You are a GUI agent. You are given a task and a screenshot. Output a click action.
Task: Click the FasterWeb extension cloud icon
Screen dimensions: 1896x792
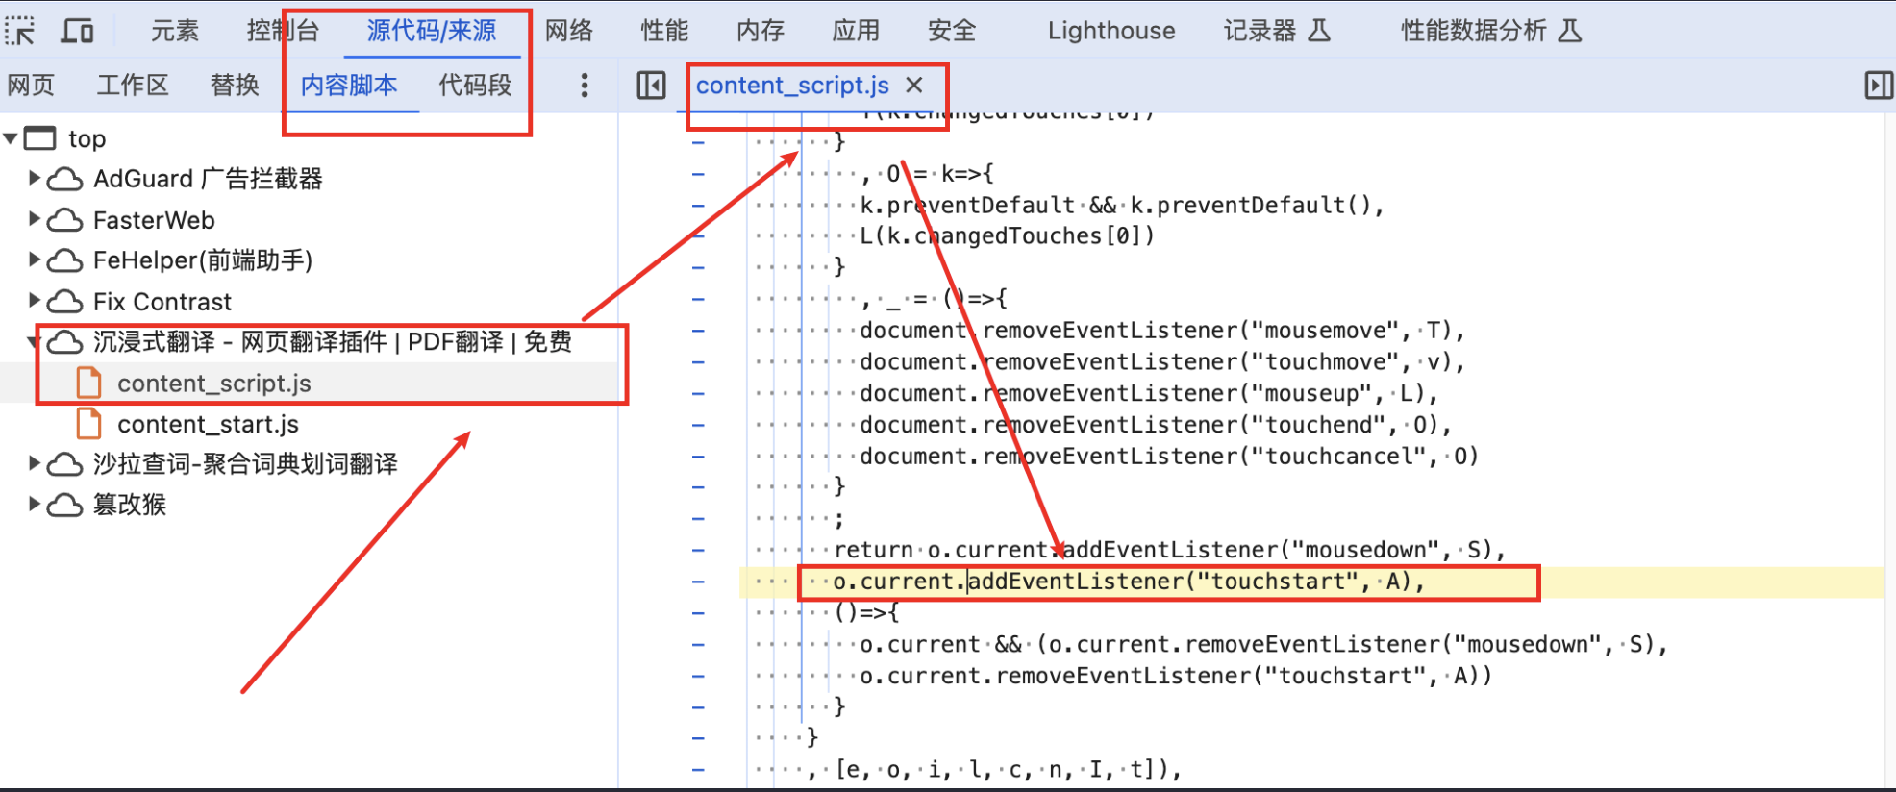[65, 220]
